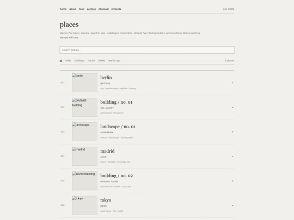
Task: Select the 'all' filter
Action: 61,61
